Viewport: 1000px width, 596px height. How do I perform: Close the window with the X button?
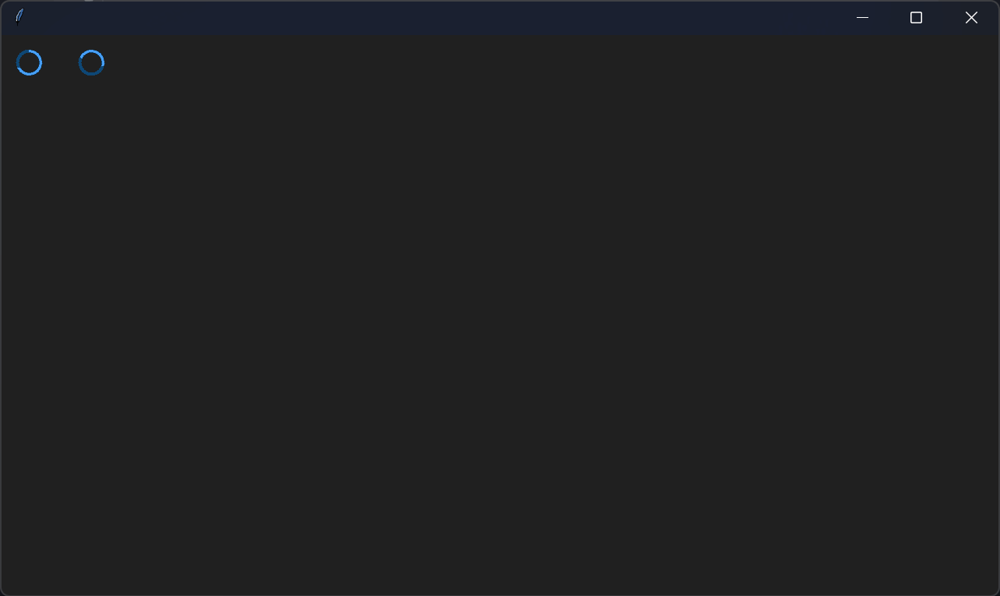click(x=971, y=18)
